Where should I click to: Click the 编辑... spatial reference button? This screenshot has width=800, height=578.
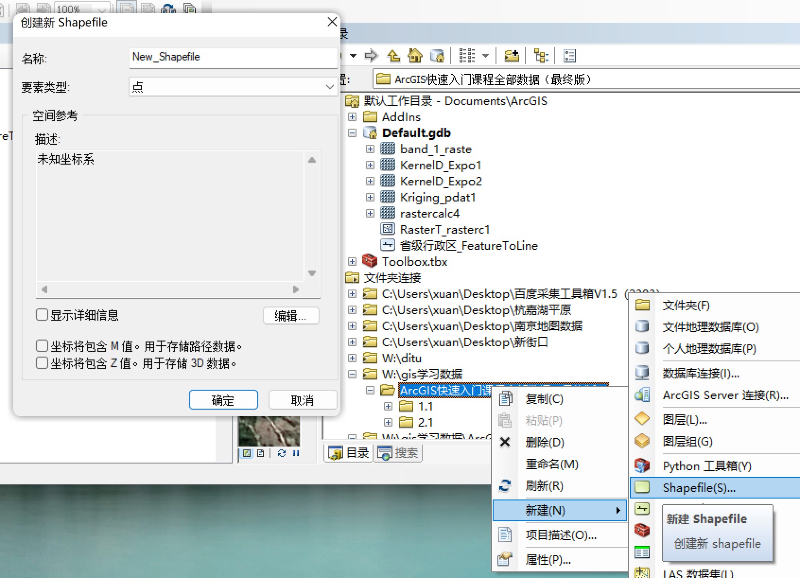291,315
